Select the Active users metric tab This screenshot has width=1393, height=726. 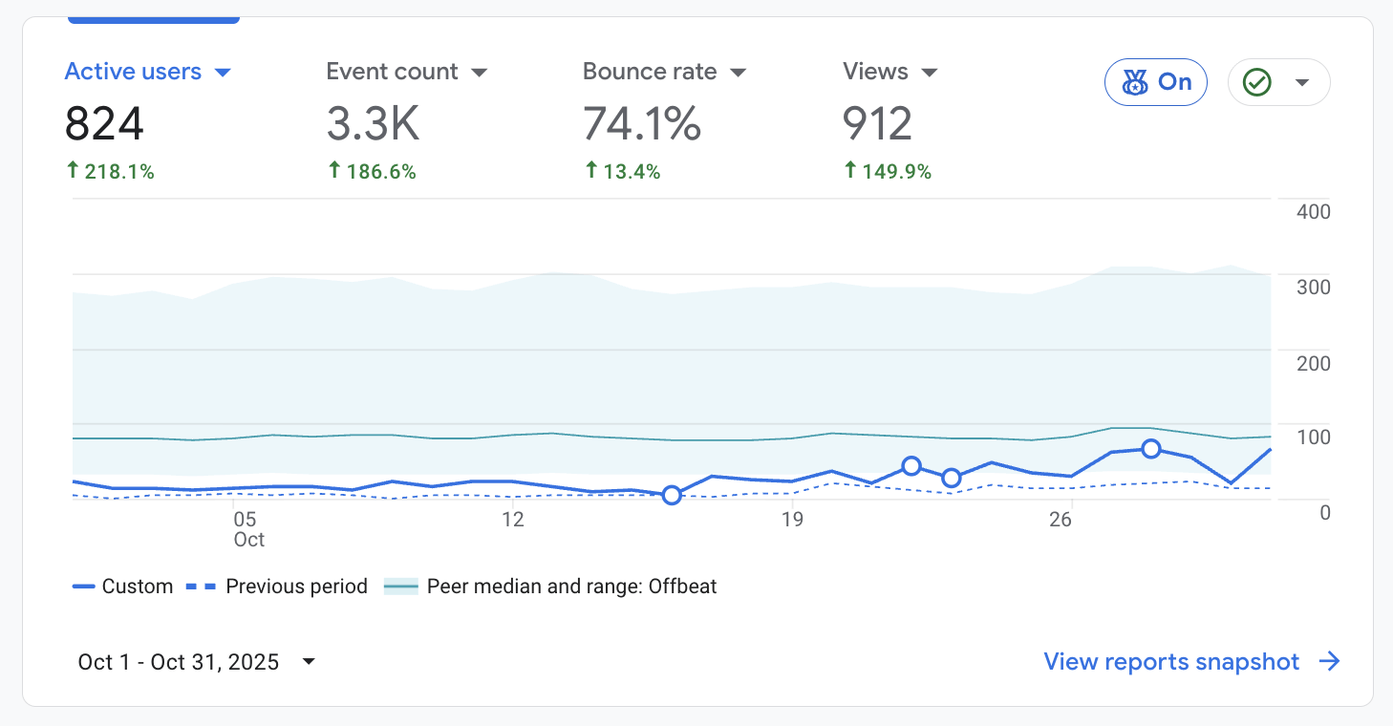[133, 73]
